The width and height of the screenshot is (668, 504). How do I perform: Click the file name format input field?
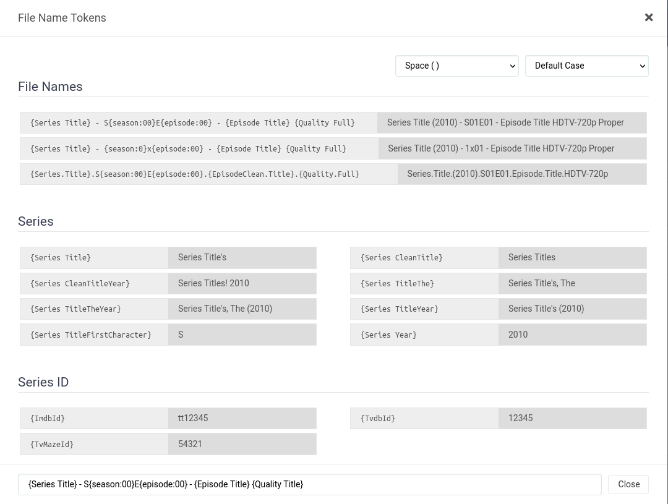click(309, 484)
